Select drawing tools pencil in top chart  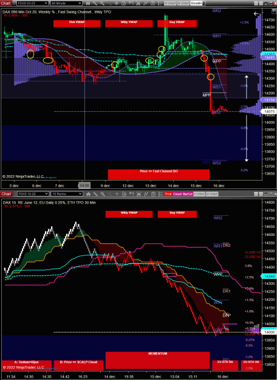(x=95, y=4)
